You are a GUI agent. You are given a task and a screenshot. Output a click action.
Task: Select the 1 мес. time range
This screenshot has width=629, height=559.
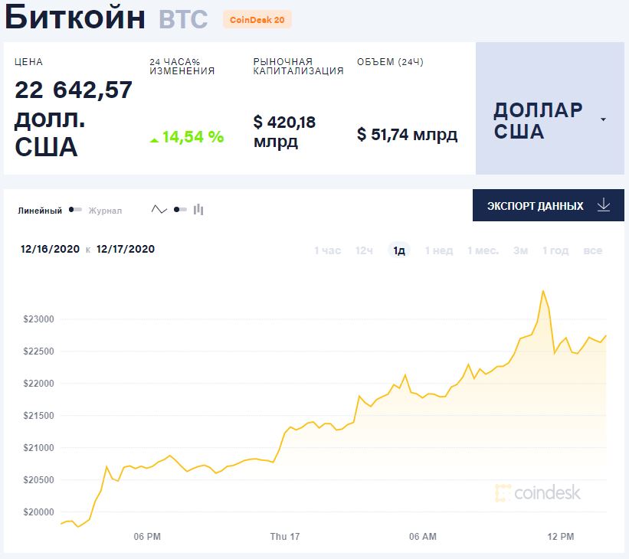coord(483,250)
